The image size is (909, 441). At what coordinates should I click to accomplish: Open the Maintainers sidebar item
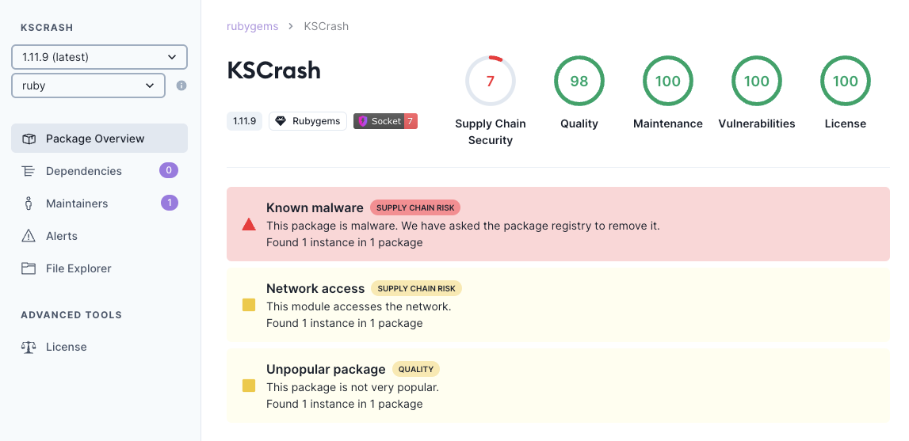77,203
